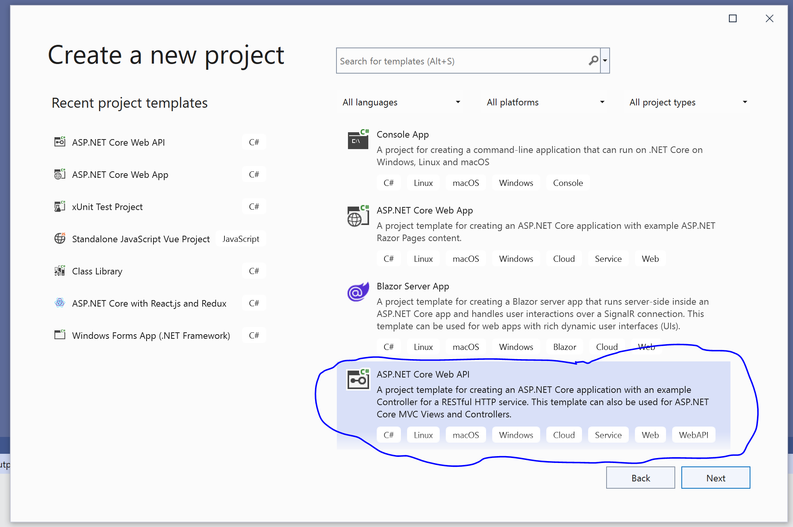793x527 pixels.
Task: Select ASP.NET Core Web API title in template list
Action: point(423,374)
